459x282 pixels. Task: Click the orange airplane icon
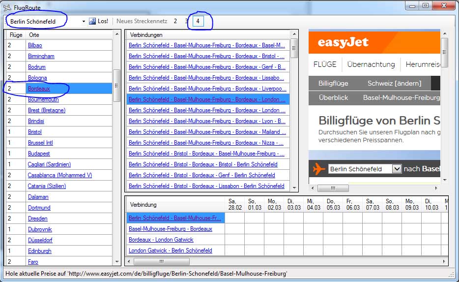(x=319, y=169)
